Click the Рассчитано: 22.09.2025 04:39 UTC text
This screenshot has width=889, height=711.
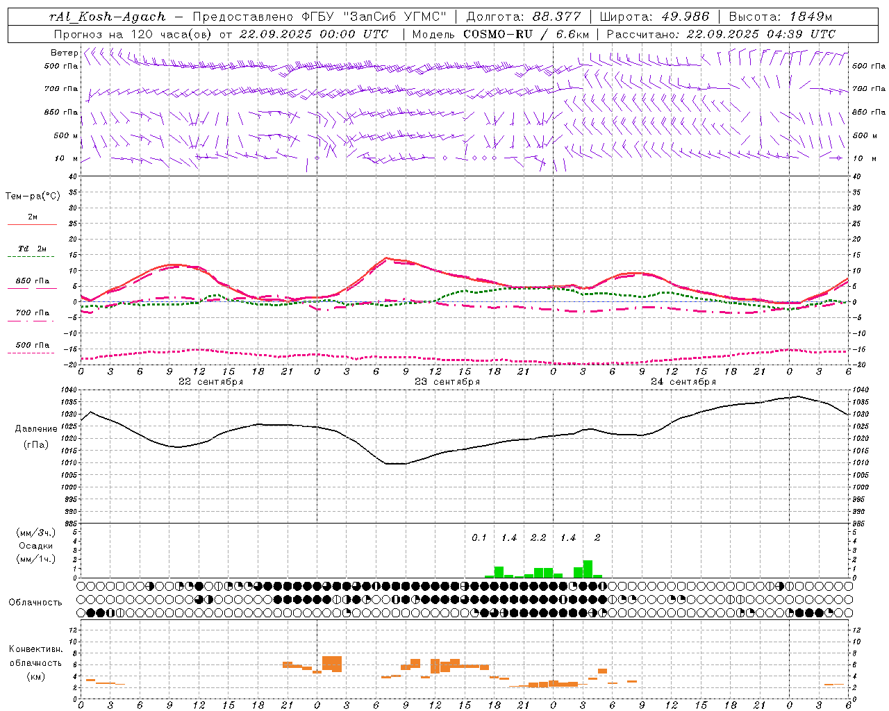pyautogui.click(x=721, y=34)
